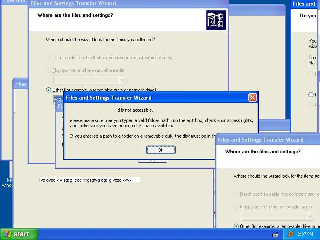Click the 'If you entered a path to a folder' message line
320x240 pixels.
pos(143,136)
